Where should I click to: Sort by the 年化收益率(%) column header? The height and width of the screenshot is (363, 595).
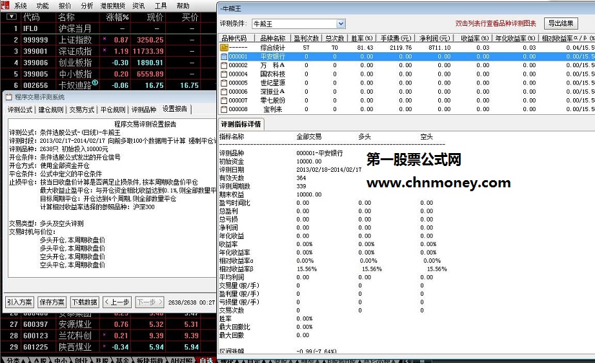(515, 38)
